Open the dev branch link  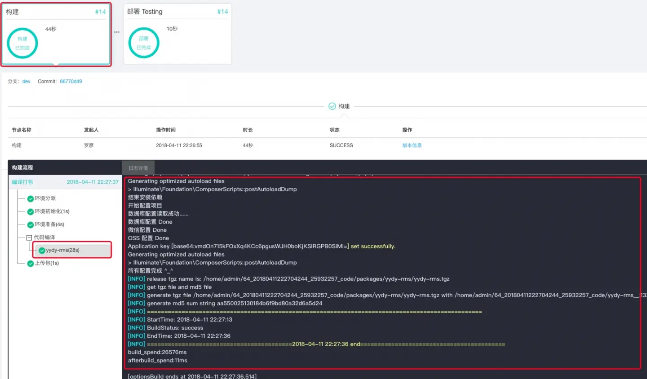coord(27,81)
